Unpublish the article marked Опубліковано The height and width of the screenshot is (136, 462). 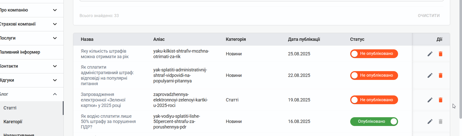374,121
